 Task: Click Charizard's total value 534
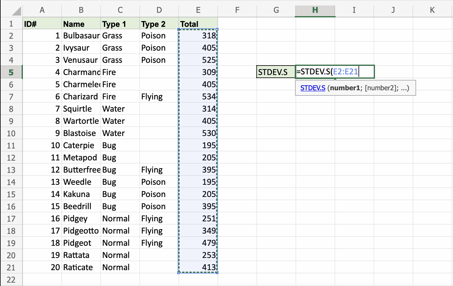pyautogui.click(x=198, y=97)
